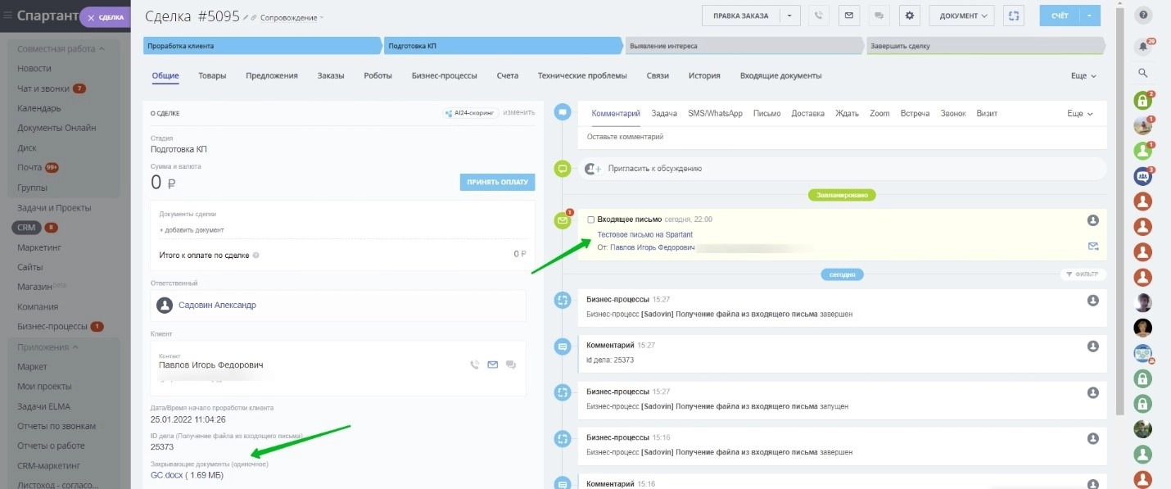Viewport: 1171px width, 489px height.
Task: Click the reply icon on incoming email card
Action: point(1092,246)
